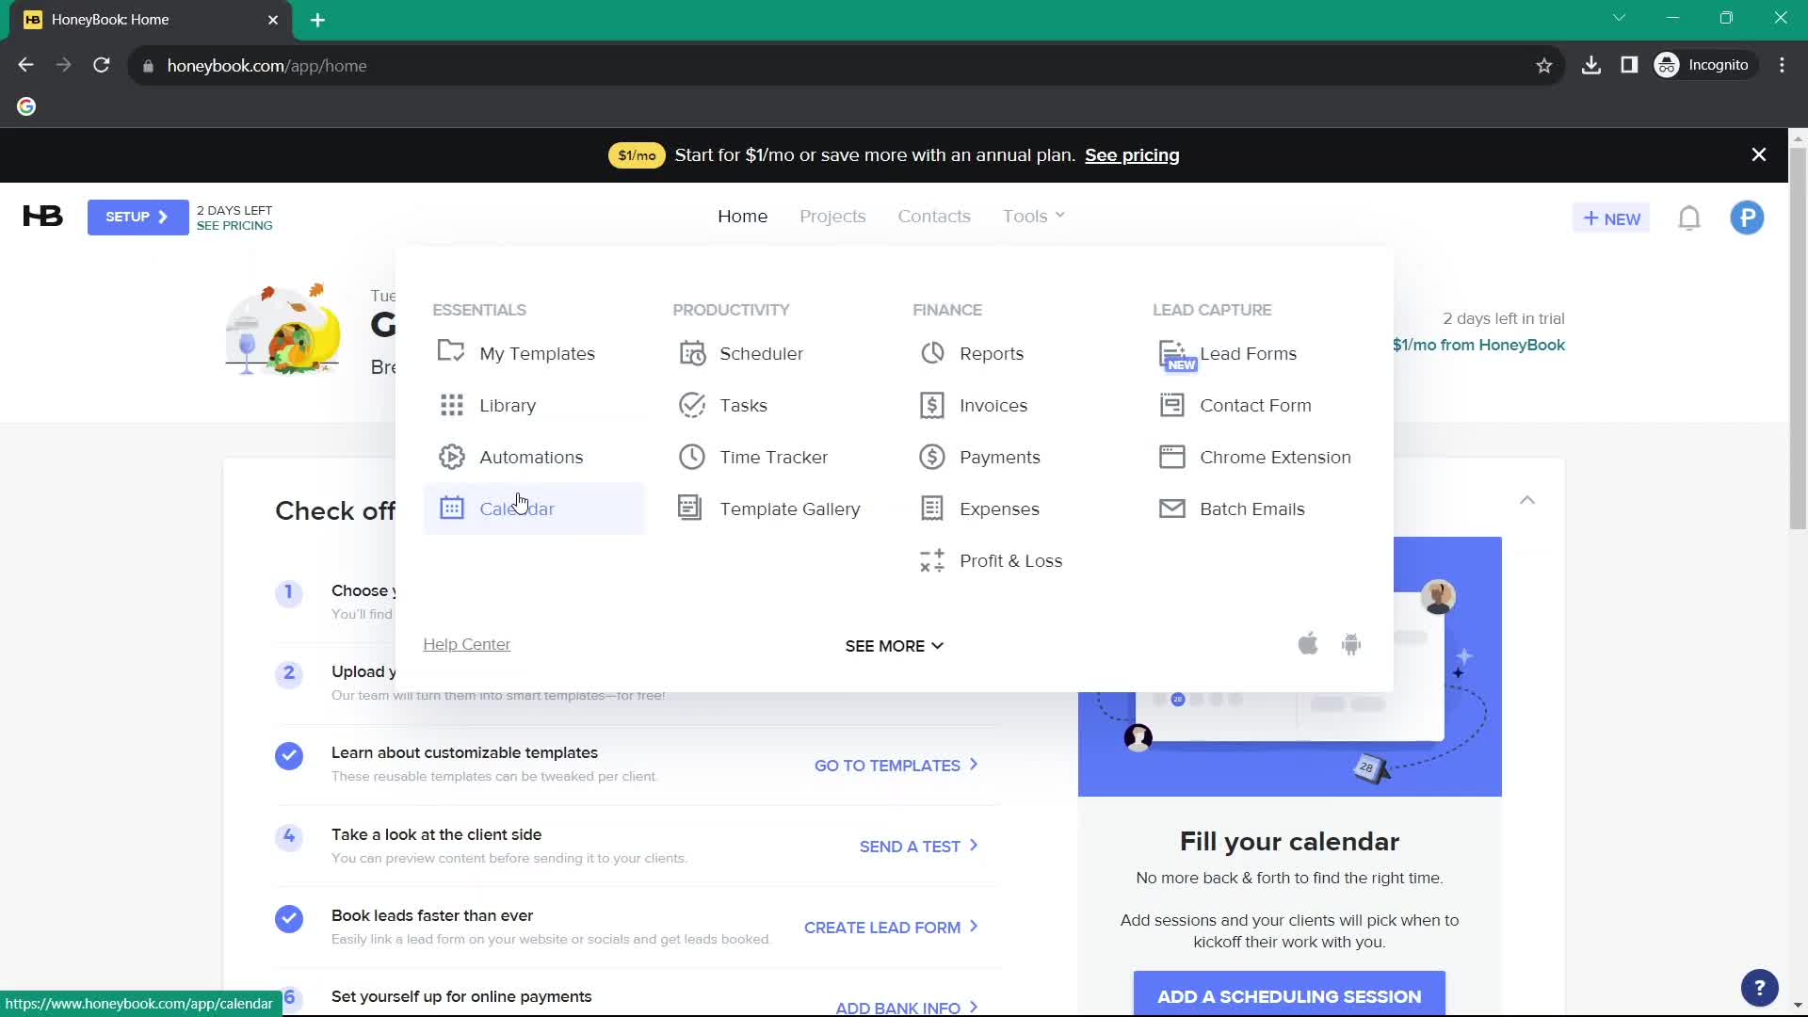1808x1017 pixels.
Task: Open the Automations tool
Action: tap(531, 456)
